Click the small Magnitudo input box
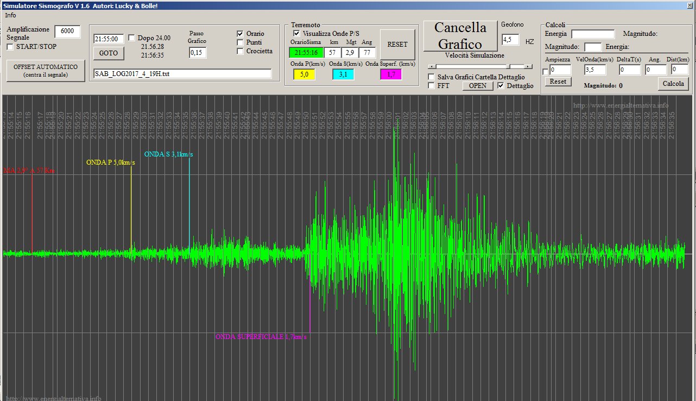The height and width of the screenshot is (401, 696). [x=593, y=47]
